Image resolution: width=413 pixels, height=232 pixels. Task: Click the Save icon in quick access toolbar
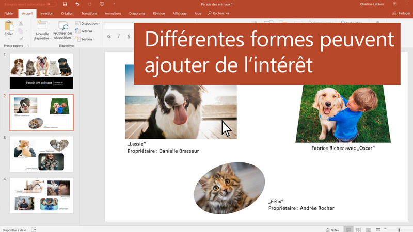coord(65,4)
